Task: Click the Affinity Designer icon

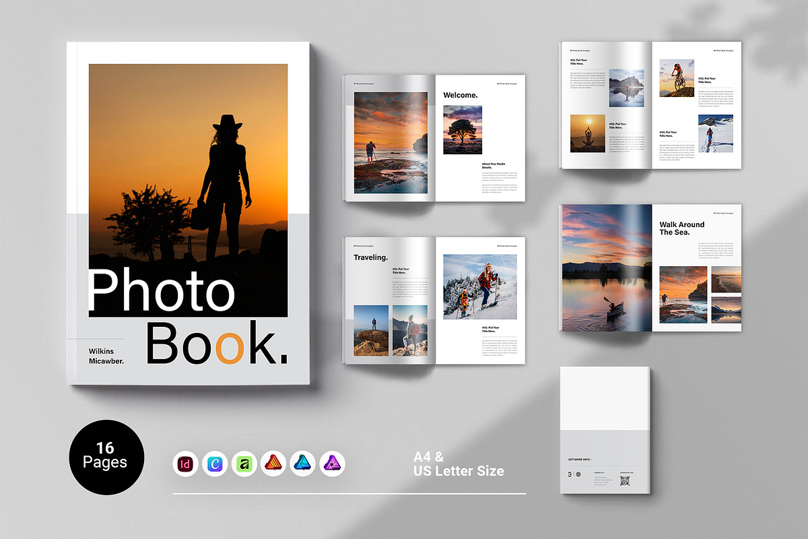Action: point(303,464)
